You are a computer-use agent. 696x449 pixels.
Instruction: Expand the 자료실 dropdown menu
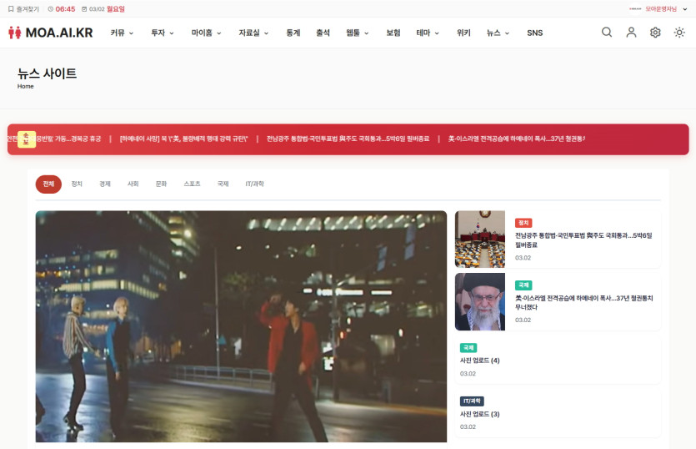[x=253, y=33]
